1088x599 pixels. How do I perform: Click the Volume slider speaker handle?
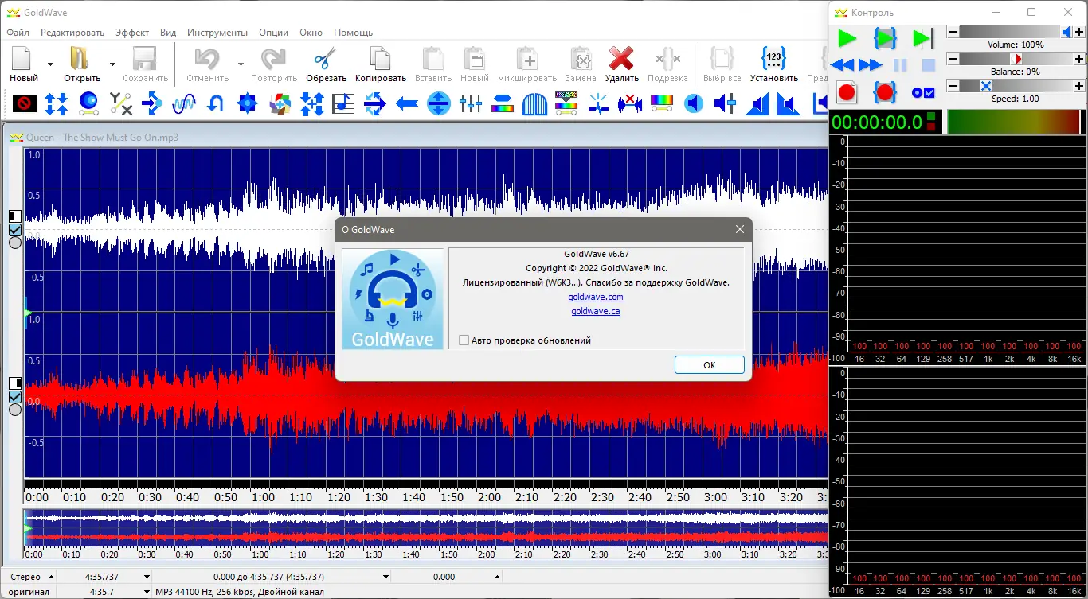(x=1066, y=32)
